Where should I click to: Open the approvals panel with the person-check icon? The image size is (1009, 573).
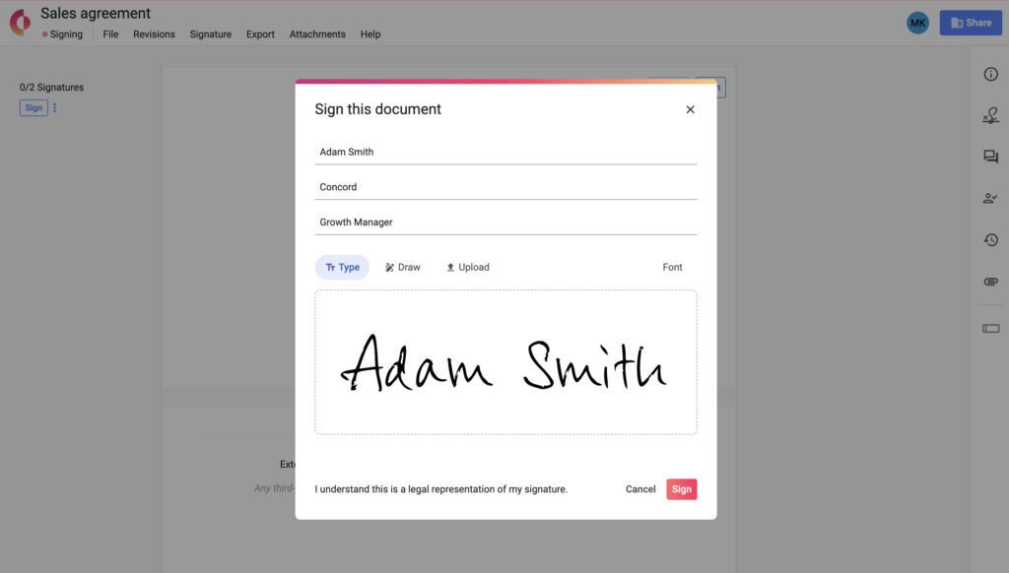(990, 198)
